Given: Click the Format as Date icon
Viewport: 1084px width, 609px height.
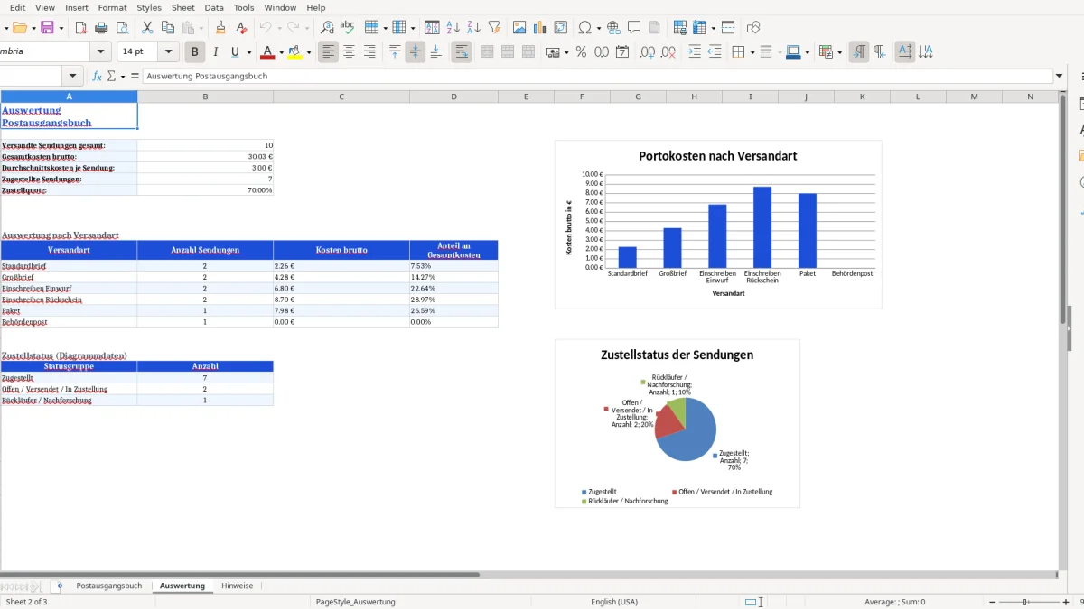Looking at the screenshot, I should [x=622, y=52].
